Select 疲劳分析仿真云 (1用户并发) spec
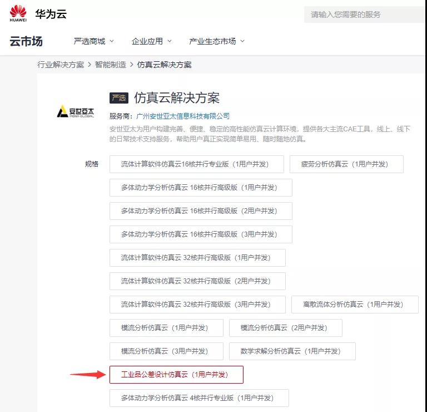This screenshot has height=412, width=427. 346,164
